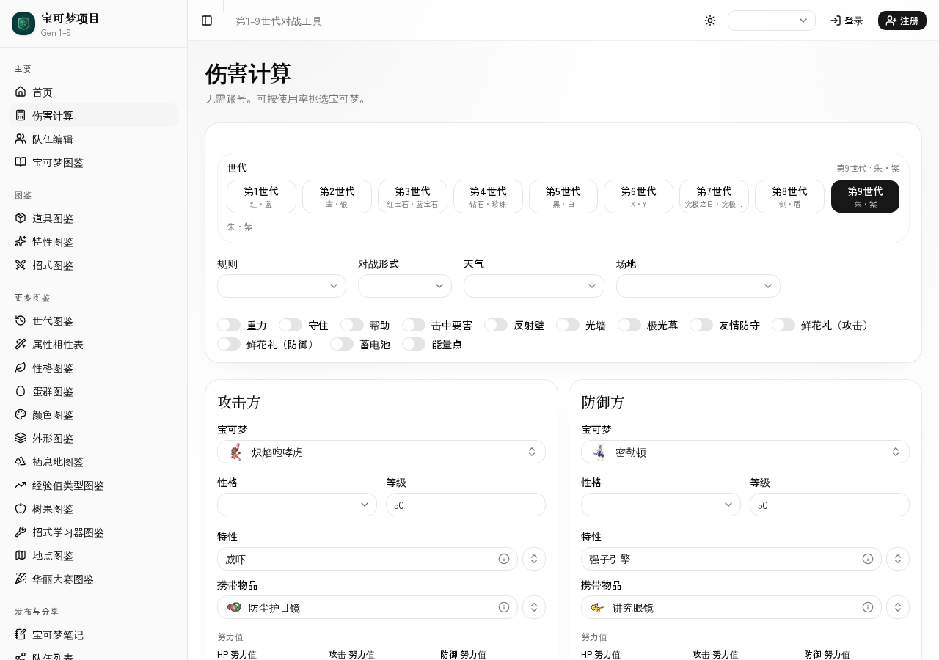Open 地点图鉴 location dex
Image resolution: width=939 pixels, height=660 pixels.
tap(93, 556)
